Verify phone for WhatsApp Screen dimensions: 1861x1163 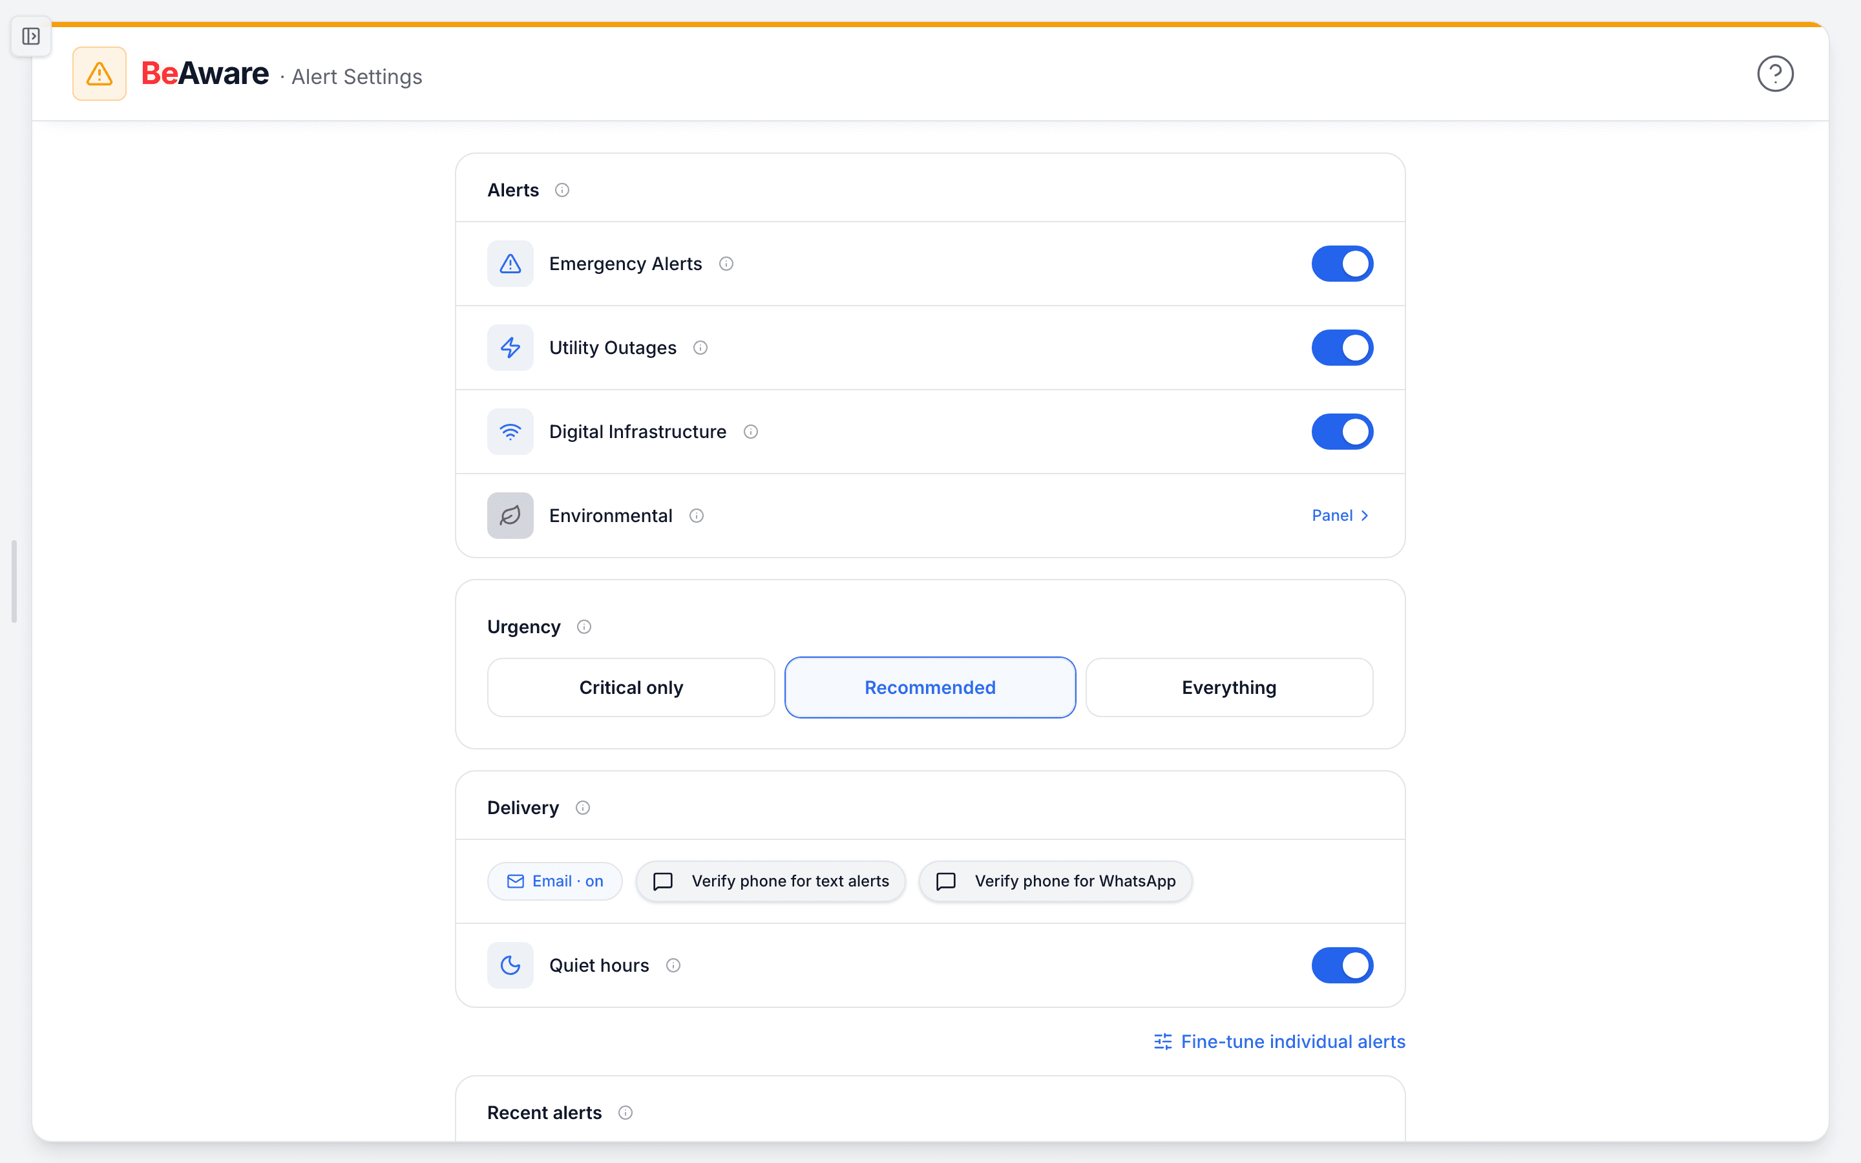(x=1056, y=881)
